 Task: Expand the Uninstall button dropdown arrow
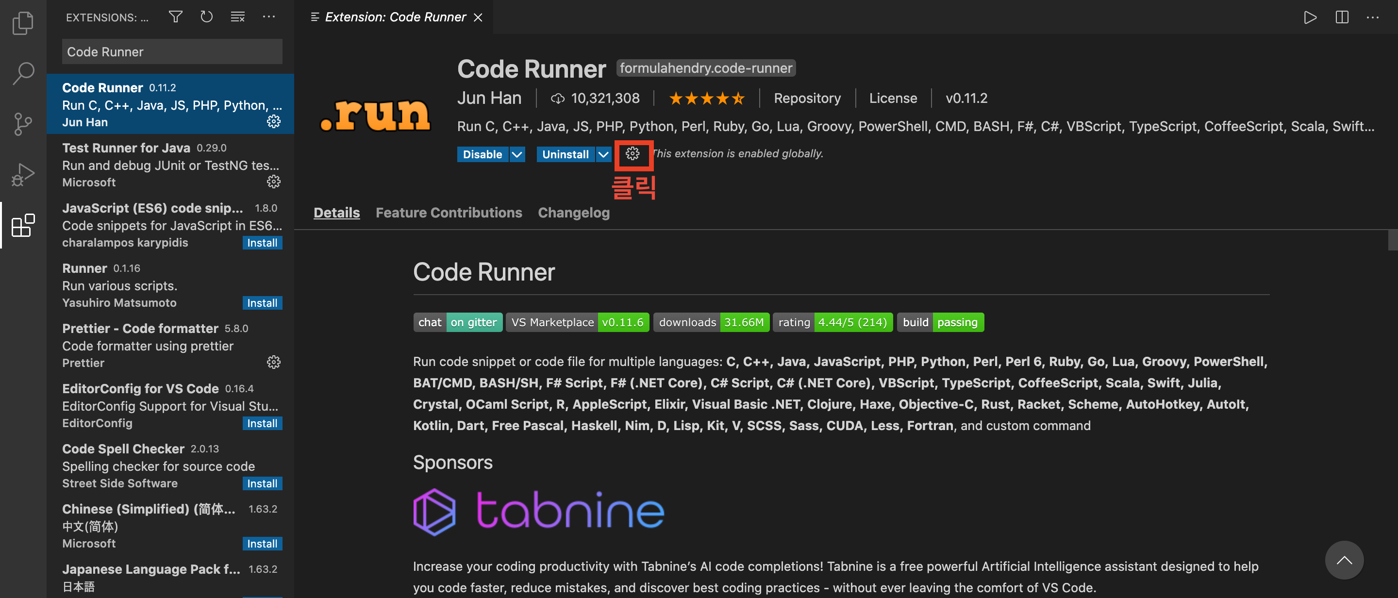[x=603, y=155]
